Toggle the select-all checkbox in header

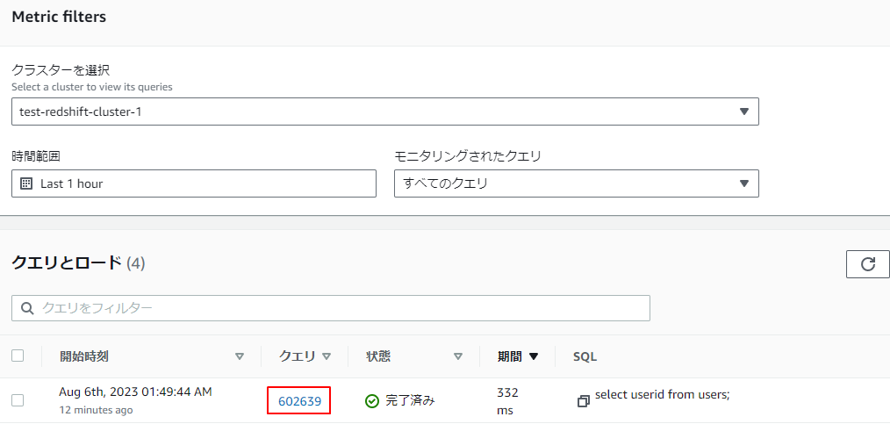coord(18,356)
